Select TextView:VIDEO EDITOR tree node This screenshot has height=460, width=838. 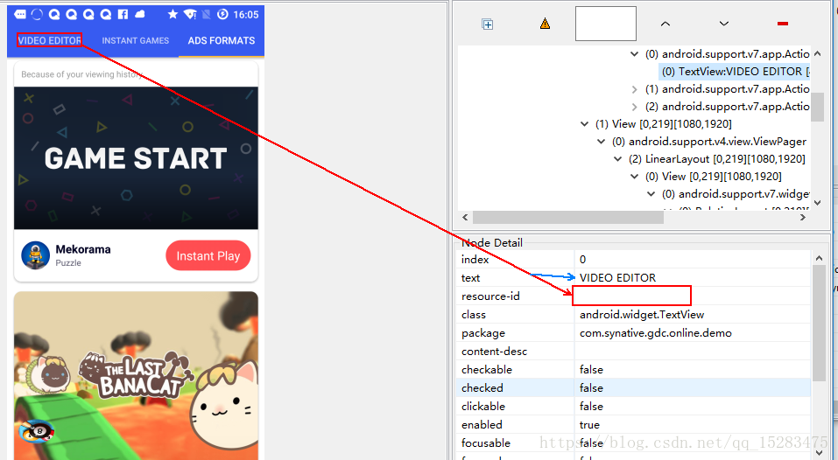(736, 72)
